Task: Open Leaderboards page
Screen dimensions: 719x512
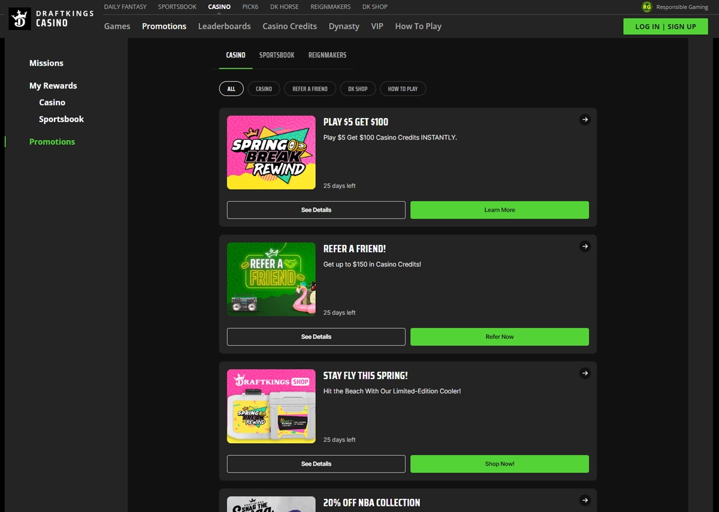Action: tap(225, 26)
